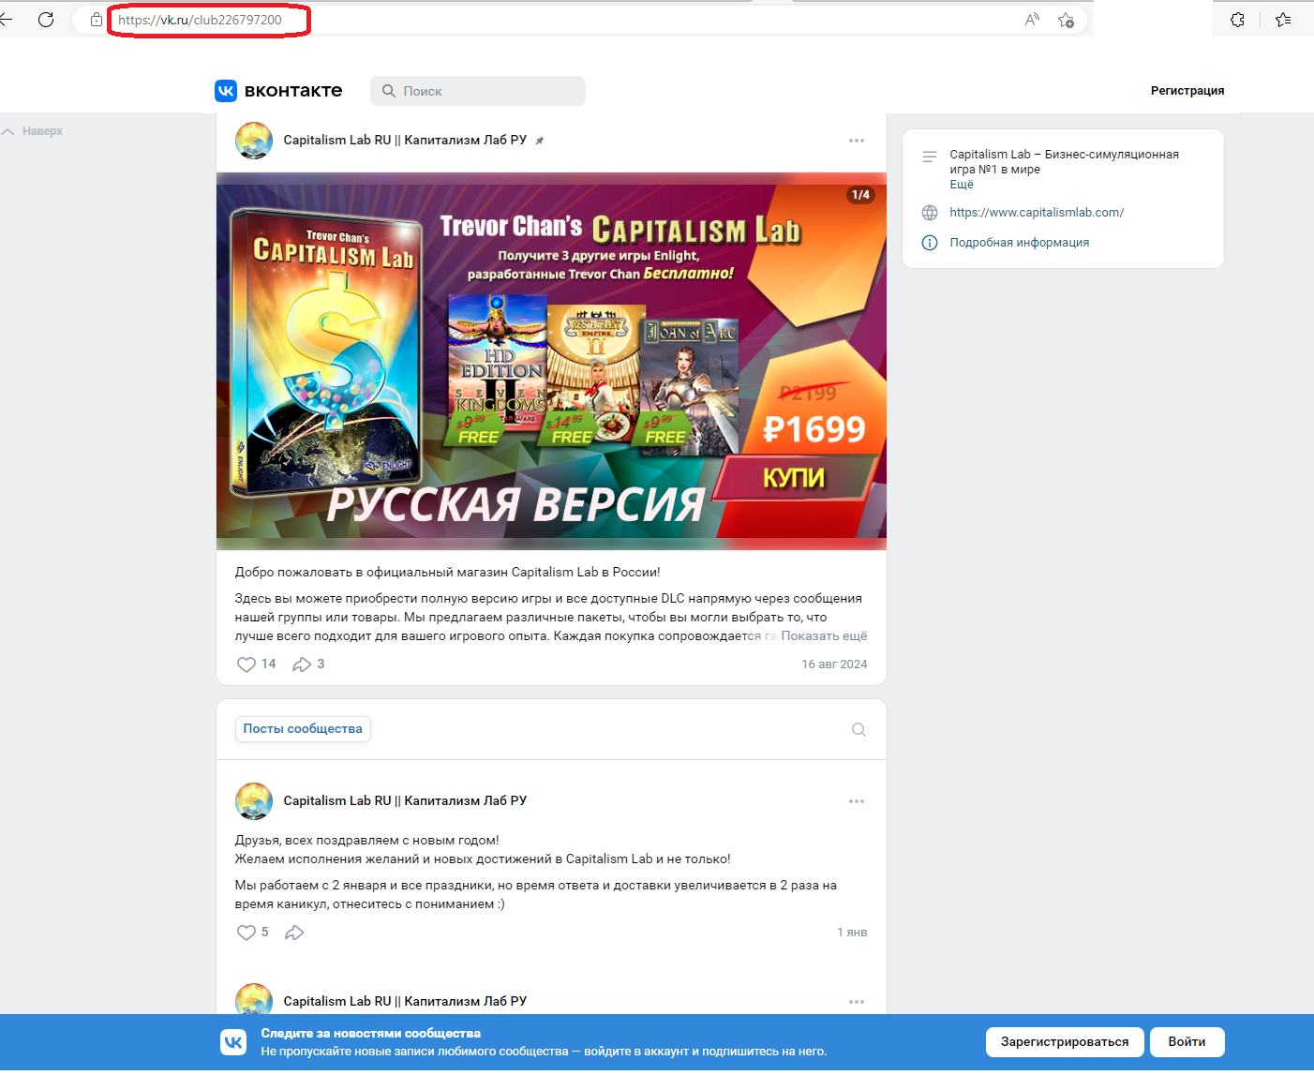Click the description lines icon in sidebar
This screenshot has height=1075, width=1314.
pos(930,157)
